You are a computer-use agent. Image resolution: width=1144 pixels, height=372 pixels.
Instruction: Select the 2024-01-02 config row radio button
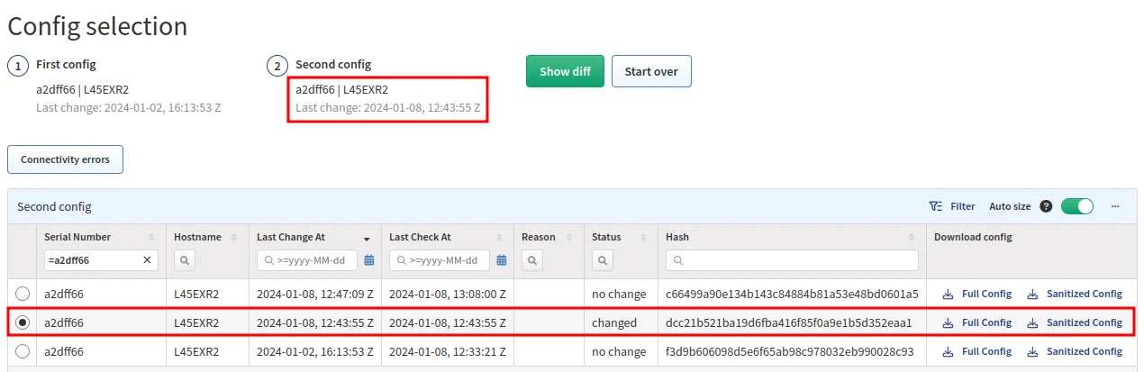[23, 351]
